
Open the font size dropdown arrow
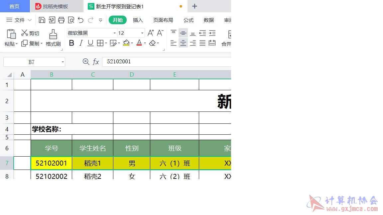(142, 33)
